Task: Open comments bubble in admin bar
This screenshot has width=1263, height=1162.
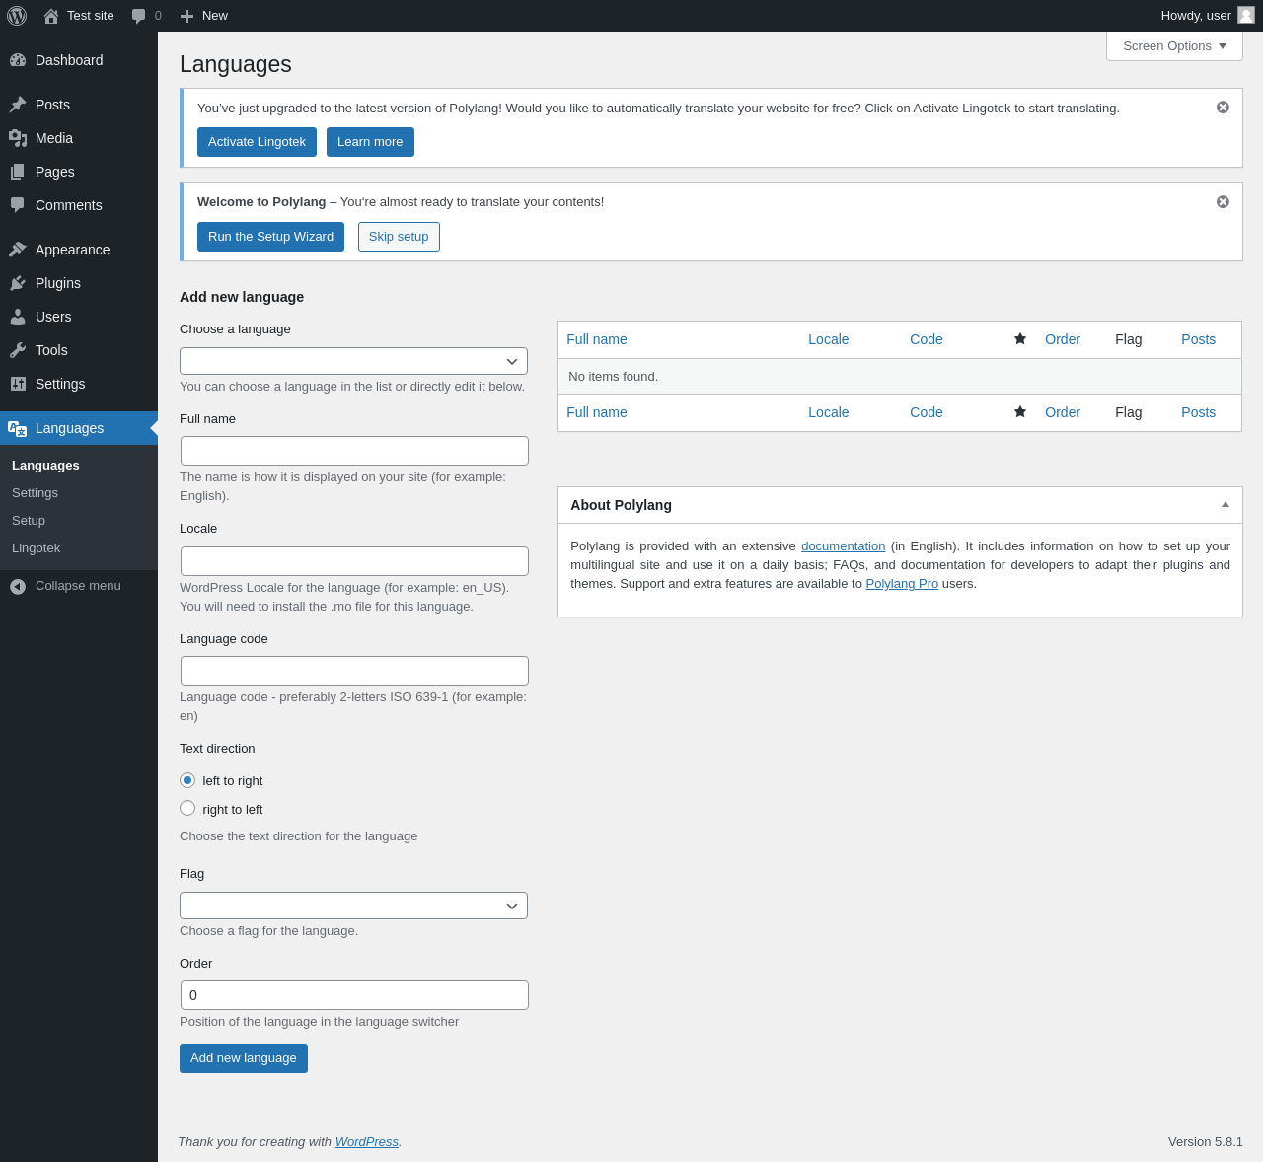Action: point(139,16)
